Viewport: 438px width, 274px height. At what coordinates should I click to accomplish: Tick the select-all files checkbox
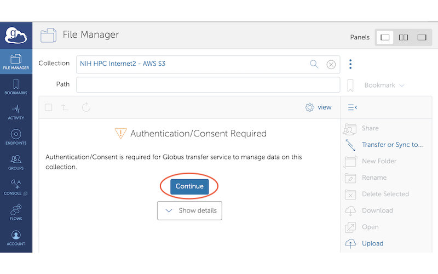pyautogui.click(x=49, y=107)
